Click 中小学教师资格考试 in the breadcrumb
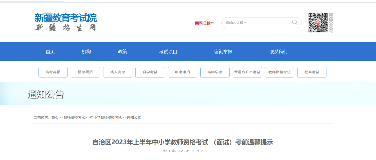The width and height of the screenshot is (376, 160). click(x=106, y=117)
